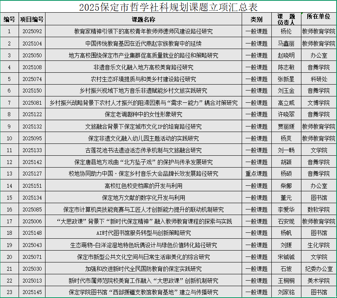Click the topic cell 高校红色校史档案的开发与利用
Image resolution: width=337 pixels, height=298 pixels.
tap(143, 186)
